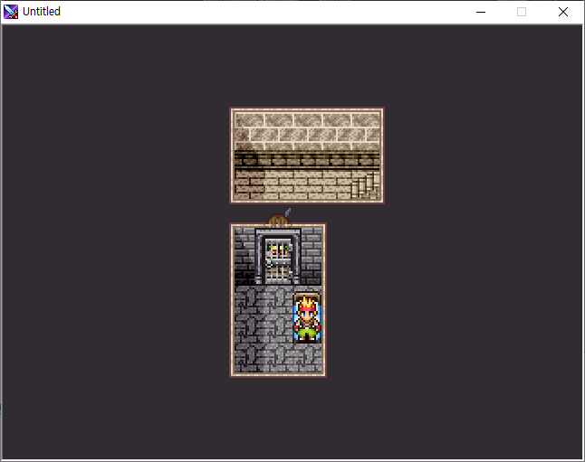Click the sword app icon in title bar

(x=11, y=12)
